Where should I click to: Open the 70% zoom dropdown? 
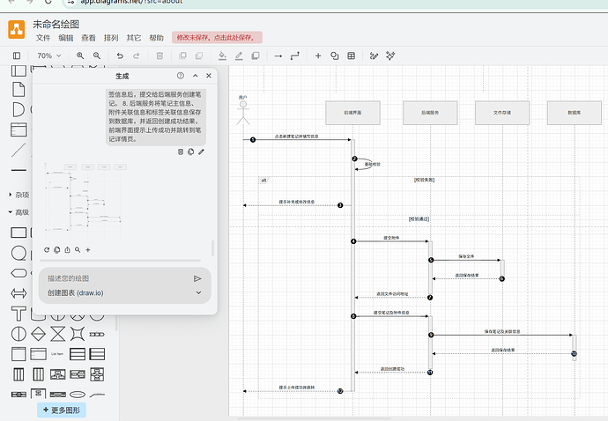pos(49,55)
